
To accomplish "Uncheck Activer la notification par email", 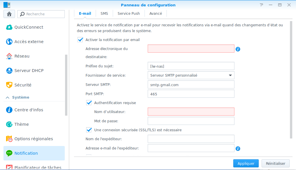I will click(80, 40).
